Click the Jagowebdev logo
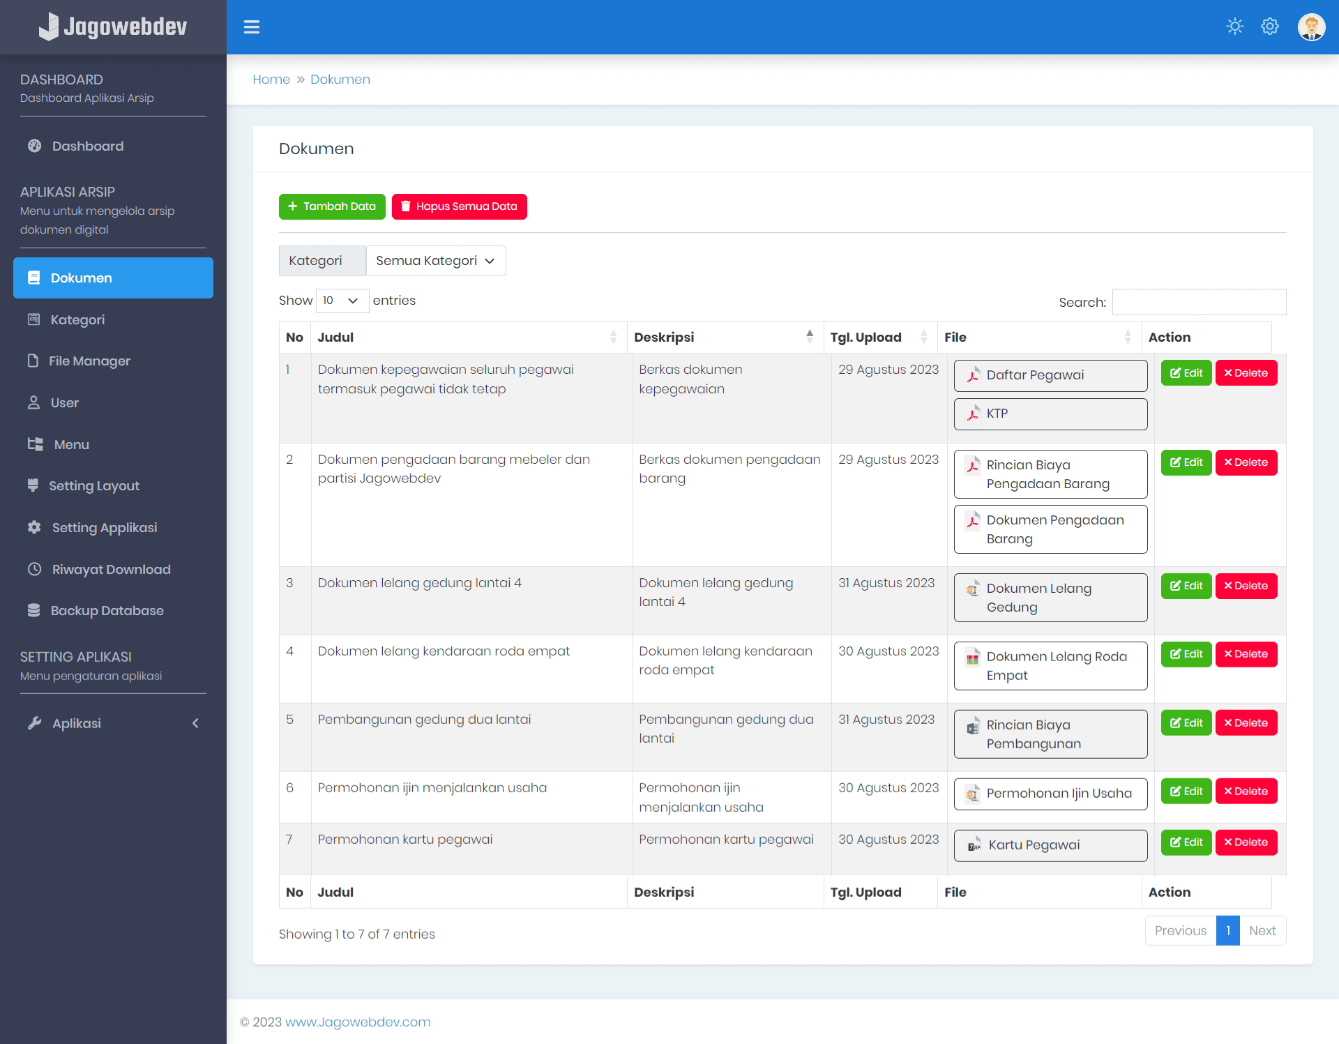The image size is (1339, 1044). pos(113,27)
